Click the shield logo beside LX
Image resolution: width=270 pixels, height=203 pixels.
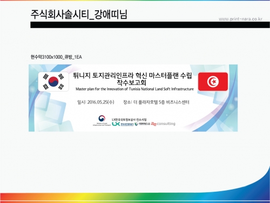(x=136, y=124)
